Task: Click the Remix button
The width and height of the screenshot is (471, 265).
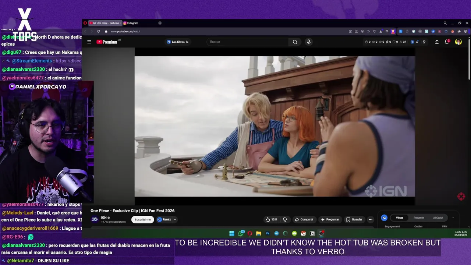Action: point(164,219)
